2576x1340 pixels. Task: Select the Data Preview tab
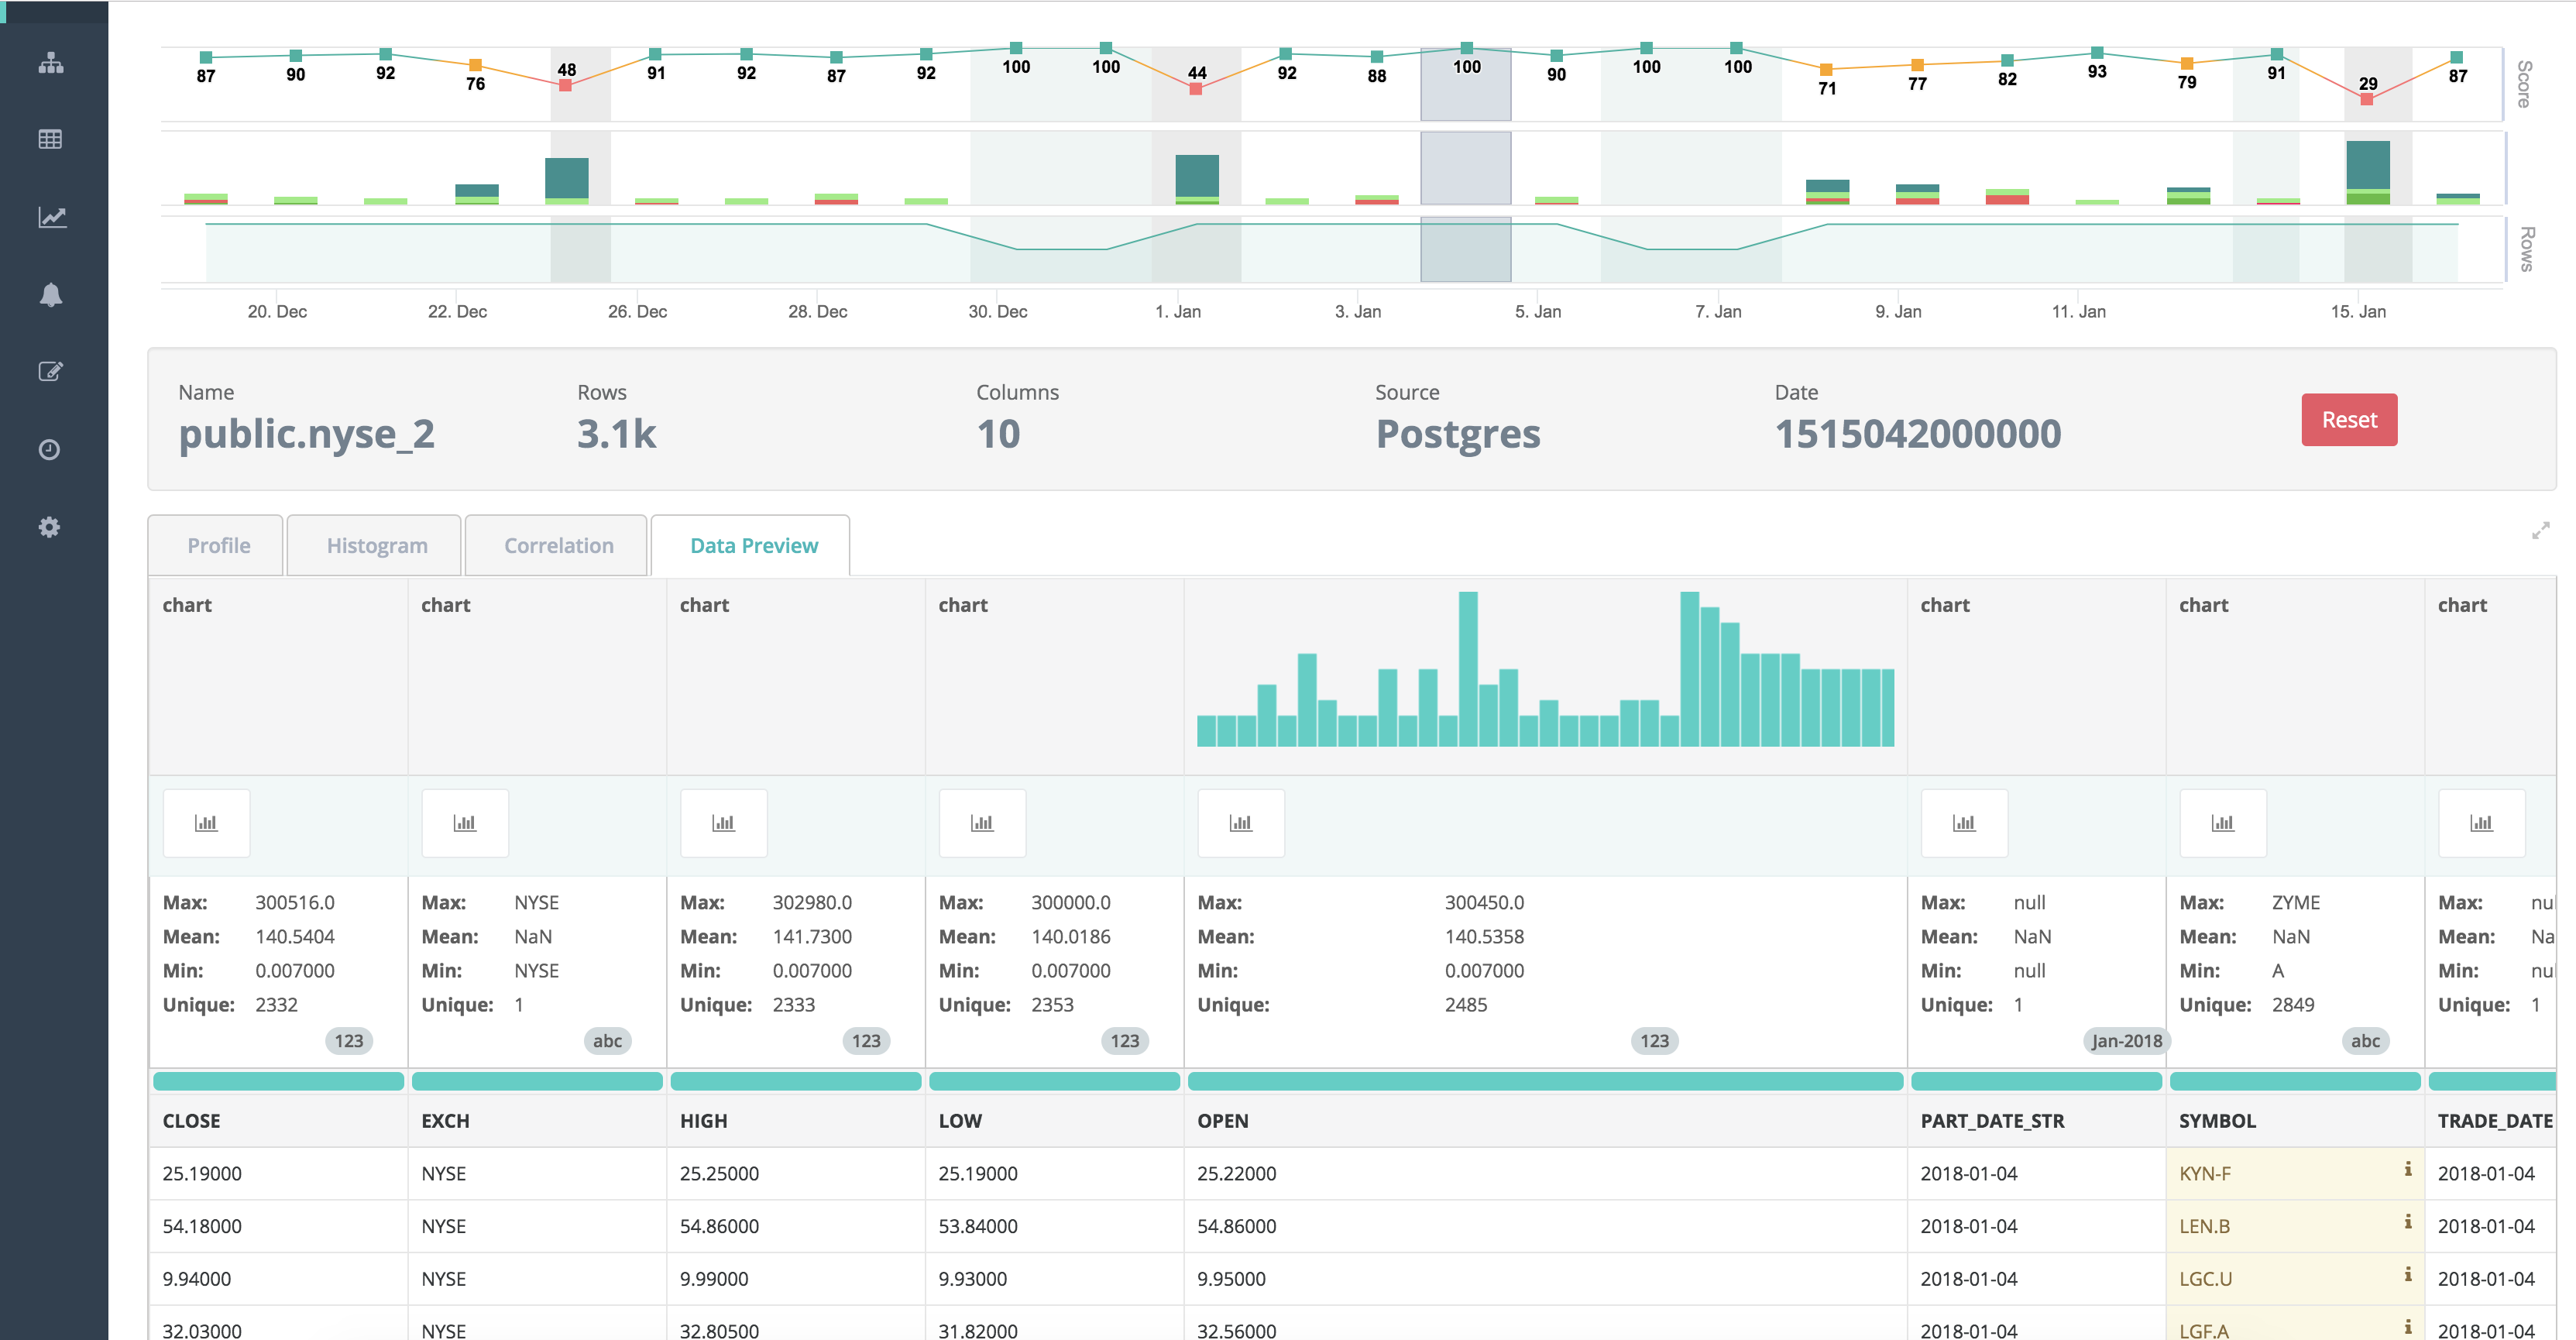tap(753, 545)
